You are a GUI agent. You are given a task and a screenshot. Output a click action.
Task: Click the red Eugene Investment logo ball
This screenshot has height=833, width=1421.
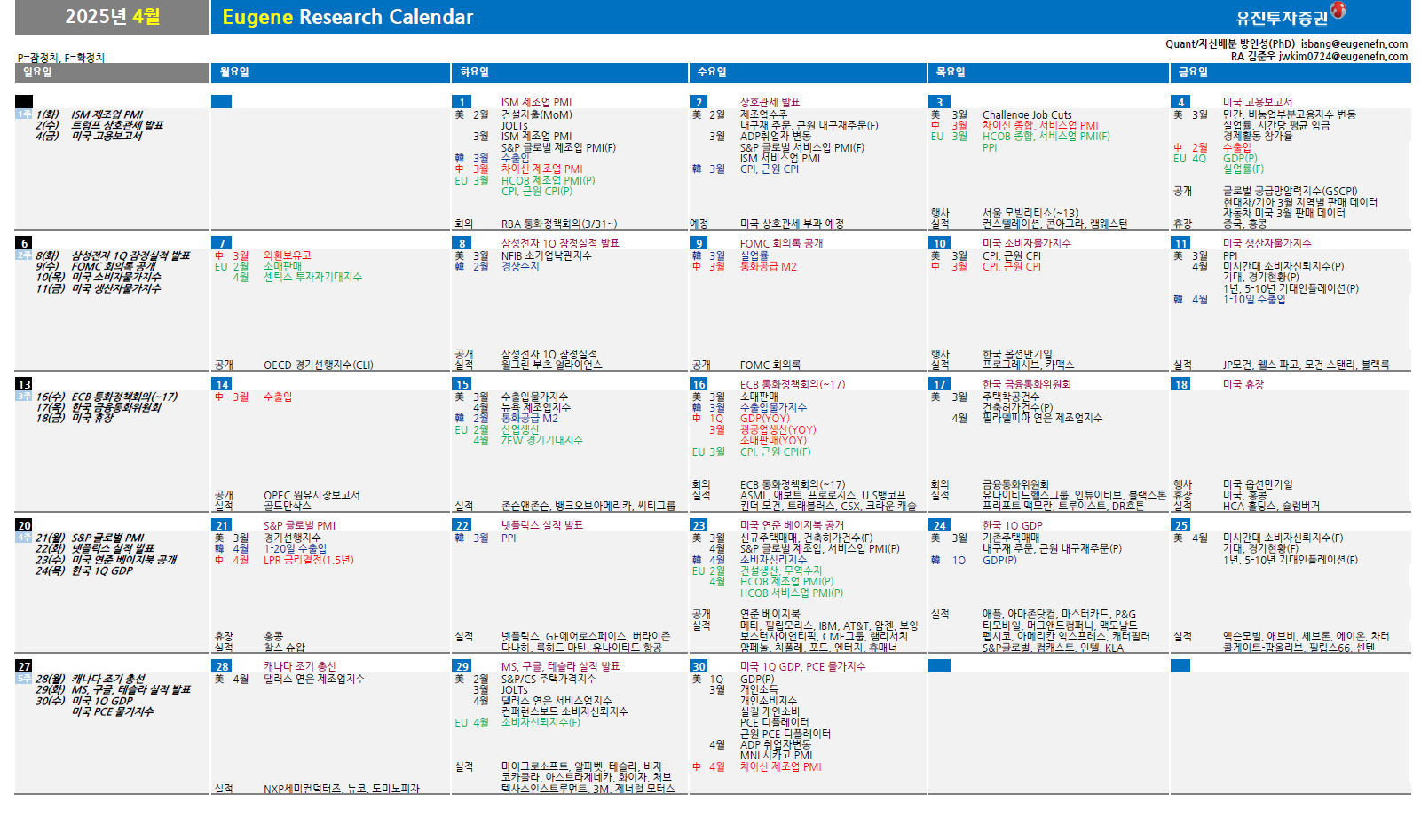pyautogui.click(x=1338, y=11)
